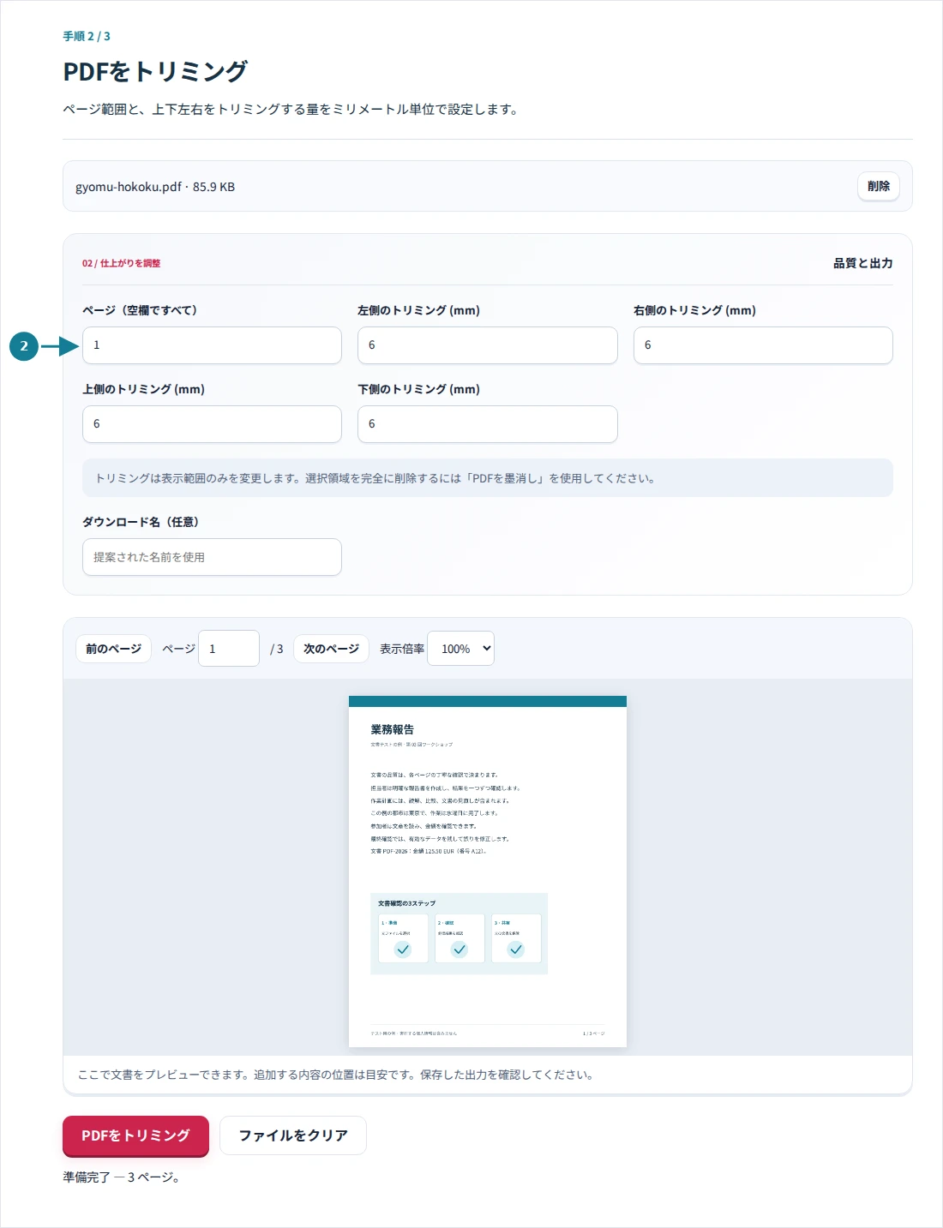Click the preview page number box
This screenshot has height=1228, width=943.
228,649
